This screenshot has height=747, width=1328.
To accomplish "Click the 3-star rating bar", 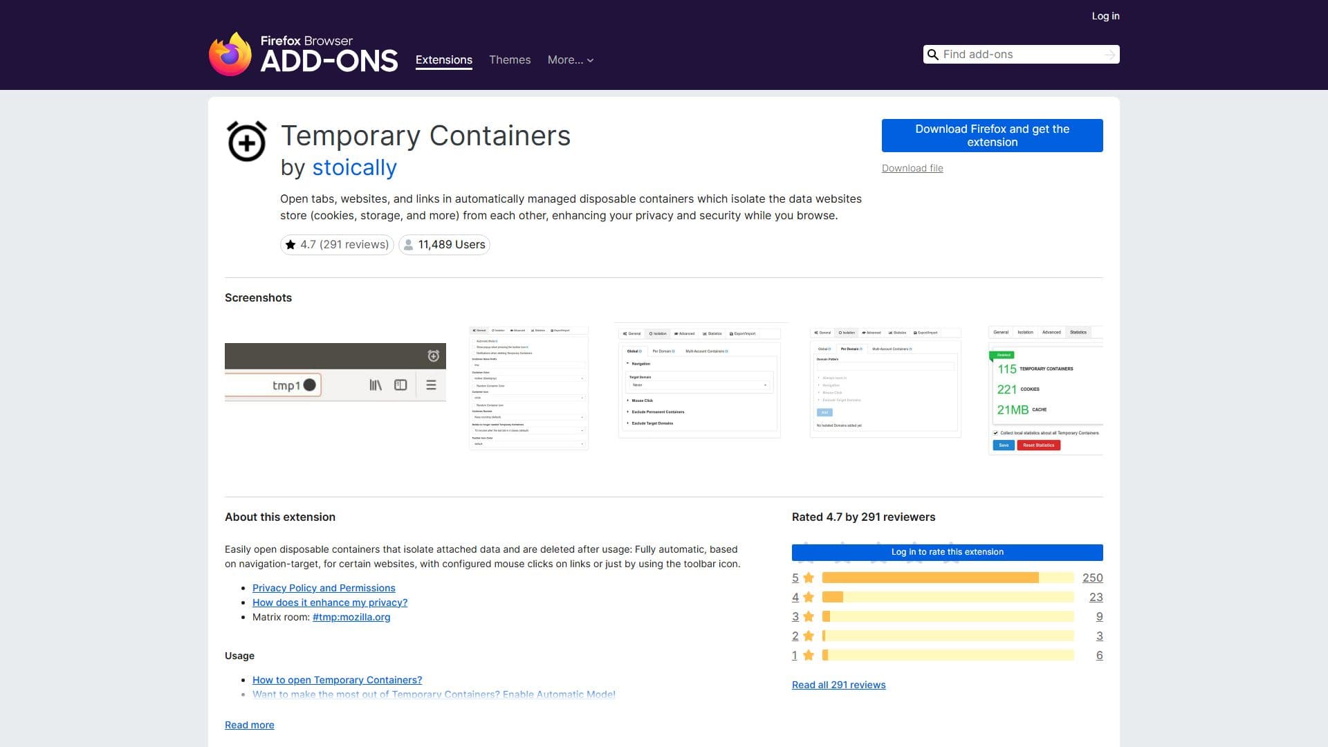I will click(x=948, y=616).
